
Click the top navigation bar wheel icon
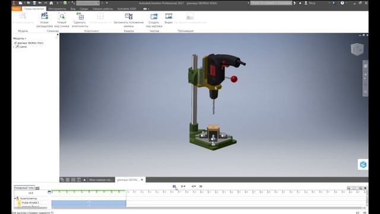[x=366, y=66]
